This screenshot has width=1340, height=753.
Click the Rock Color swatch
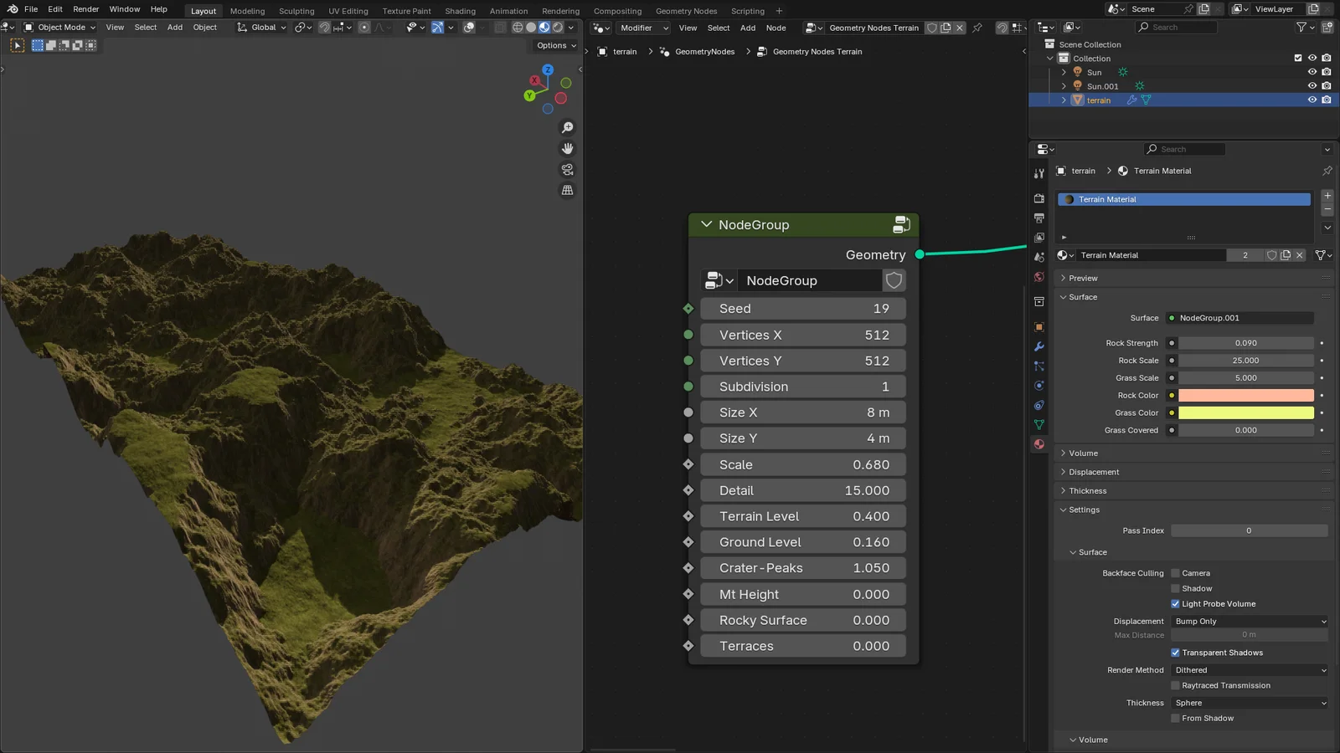pos(1245,395)
